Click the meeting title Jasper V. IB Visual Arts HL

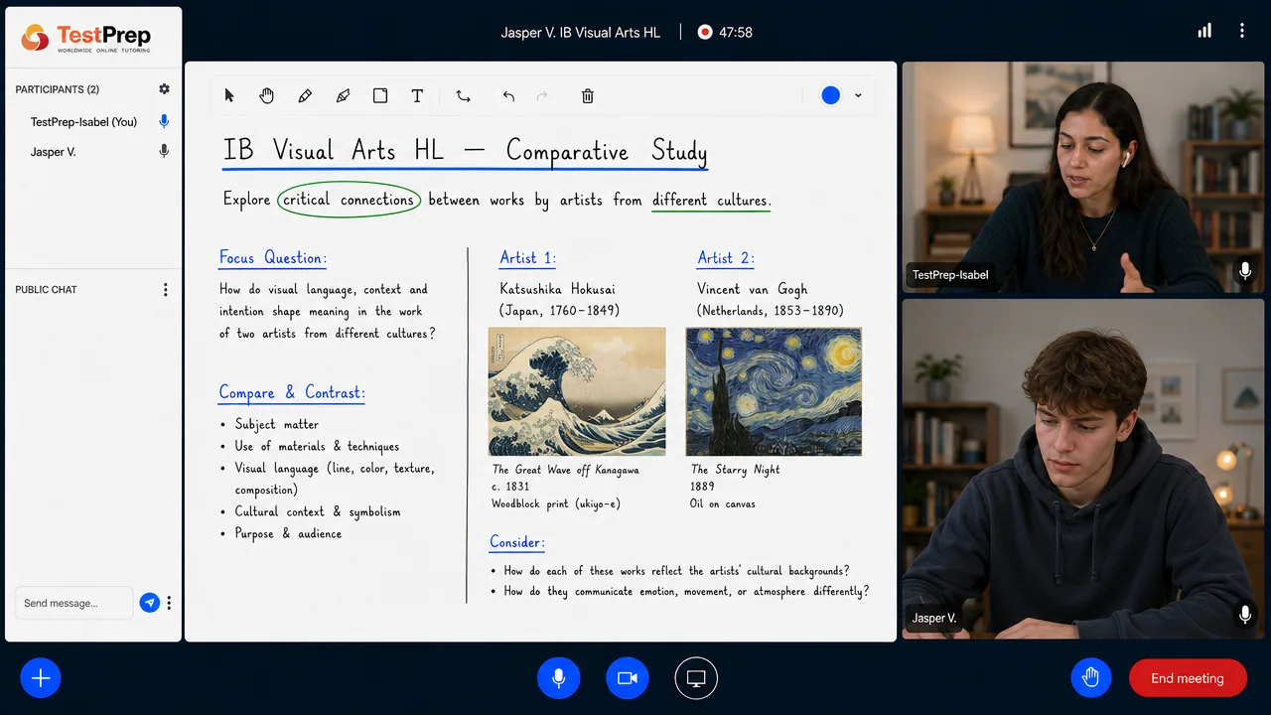(580, 32)
